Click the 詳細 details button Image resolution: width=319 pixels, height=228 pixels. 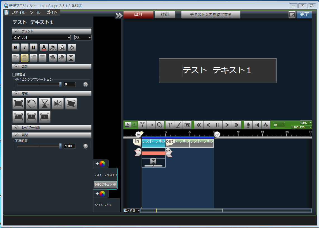[165, 15]
